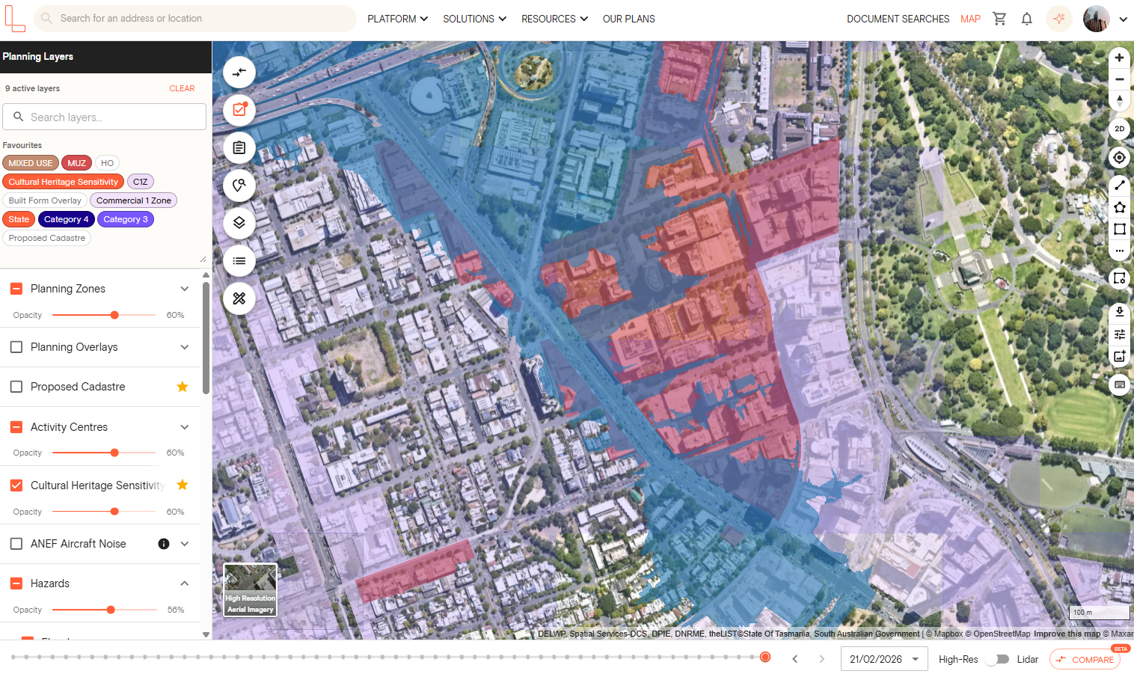Enable ANEF Aircraft Noise checkbox
The image size is (1134, 674).
pyautogui.click(x=16, y=544)
